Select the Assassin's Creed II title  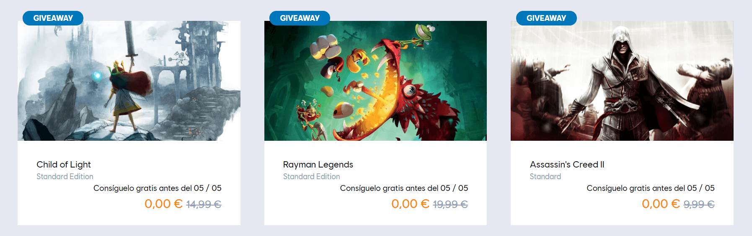(x=567, y=165)
